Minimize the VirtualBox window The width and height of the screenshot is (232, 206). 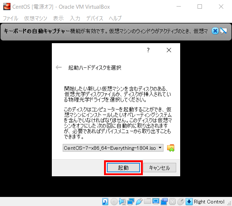point(179,7)
